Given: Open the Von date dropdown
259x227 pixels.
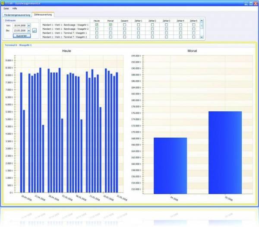Looking at the screenshot, I should click(x=29, y=25).
